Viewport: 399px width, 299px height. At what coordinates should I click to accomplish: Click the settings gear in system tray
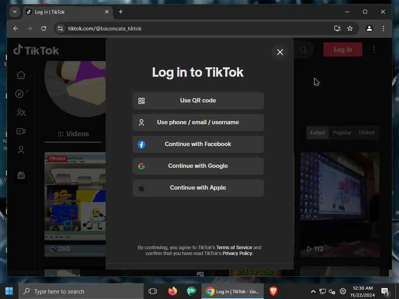pos(343,291)
